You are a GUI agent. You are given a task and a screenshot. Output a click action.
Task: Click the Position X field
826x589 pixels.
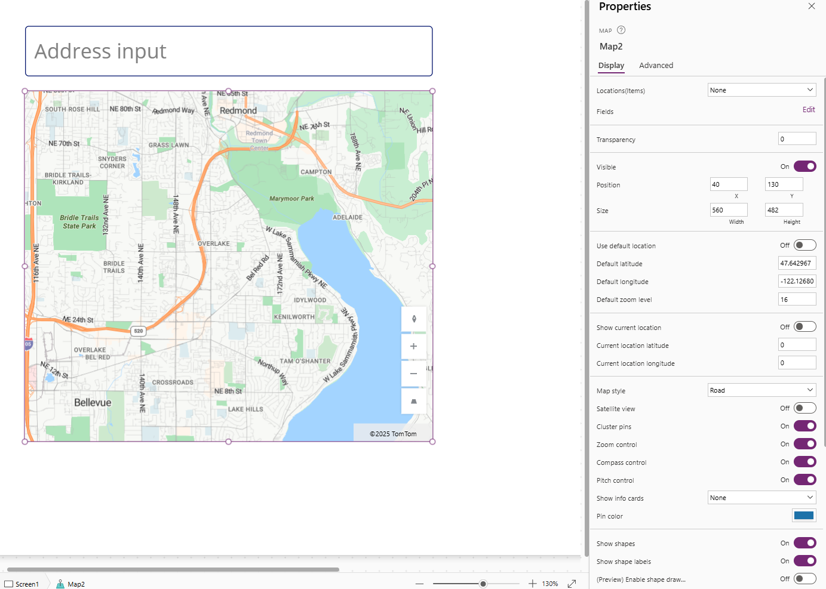[728, 184]
